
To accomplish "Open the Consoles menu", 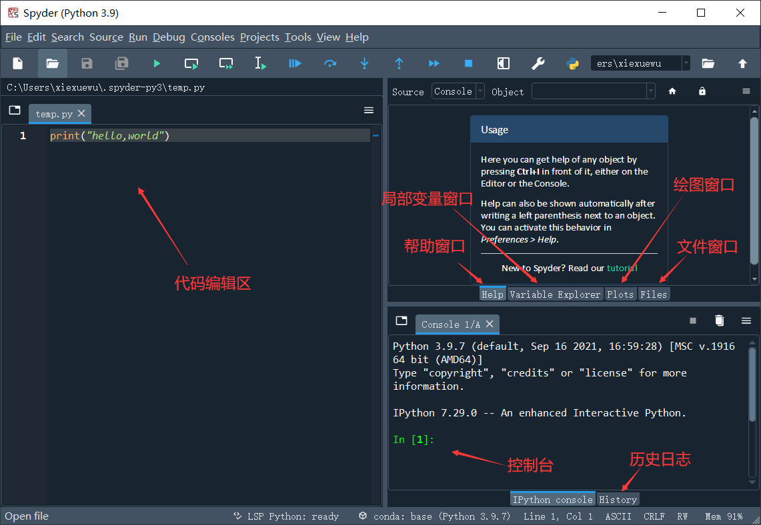I will pos(213,37).
